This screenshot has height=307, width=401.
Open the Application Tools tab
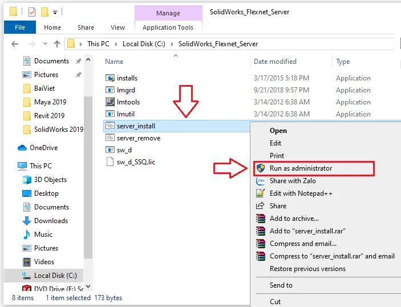168,27
